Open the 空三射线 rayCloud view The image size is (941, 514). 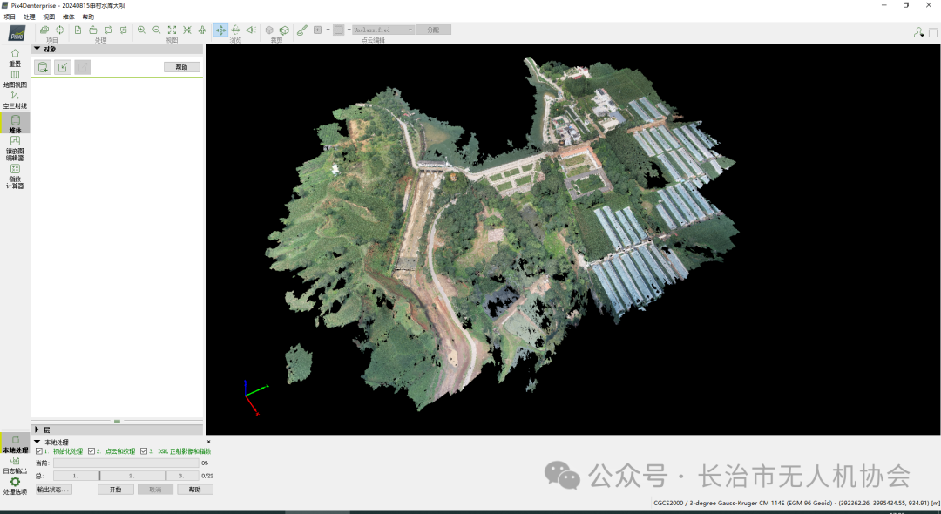click(15, 100)
